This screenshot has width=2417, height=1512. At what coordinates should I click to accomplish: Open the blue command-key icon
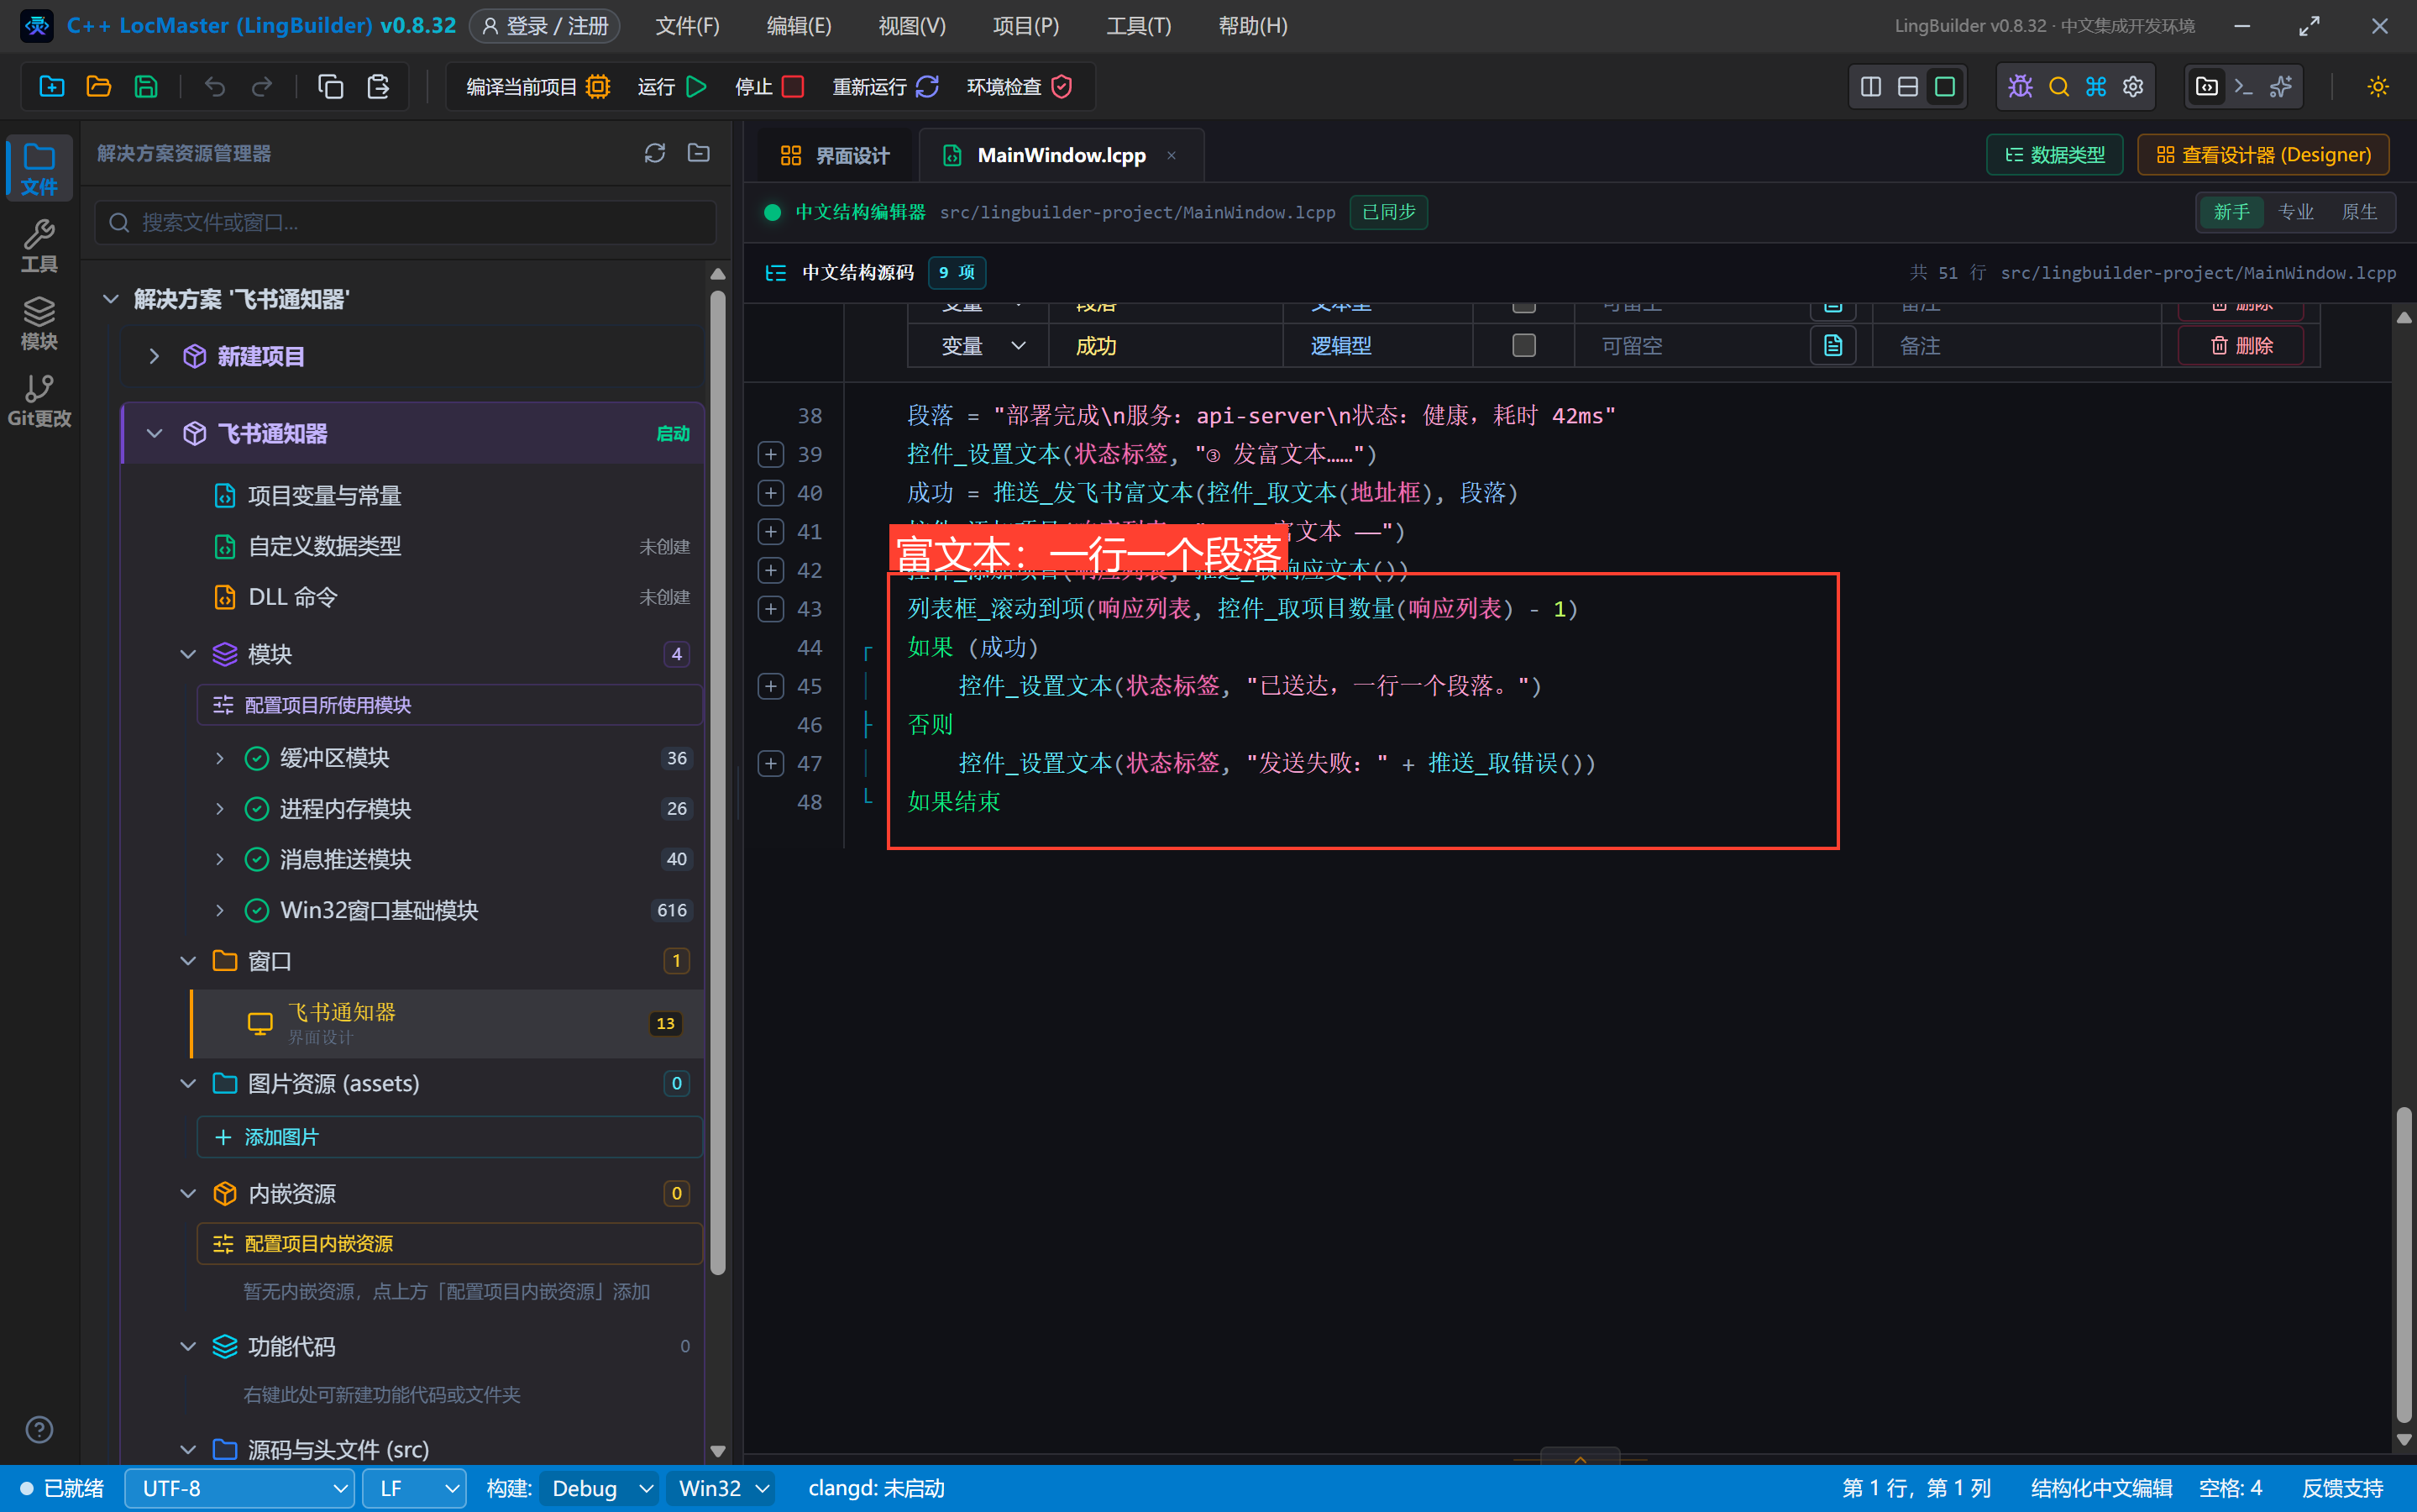point(2096,87)
